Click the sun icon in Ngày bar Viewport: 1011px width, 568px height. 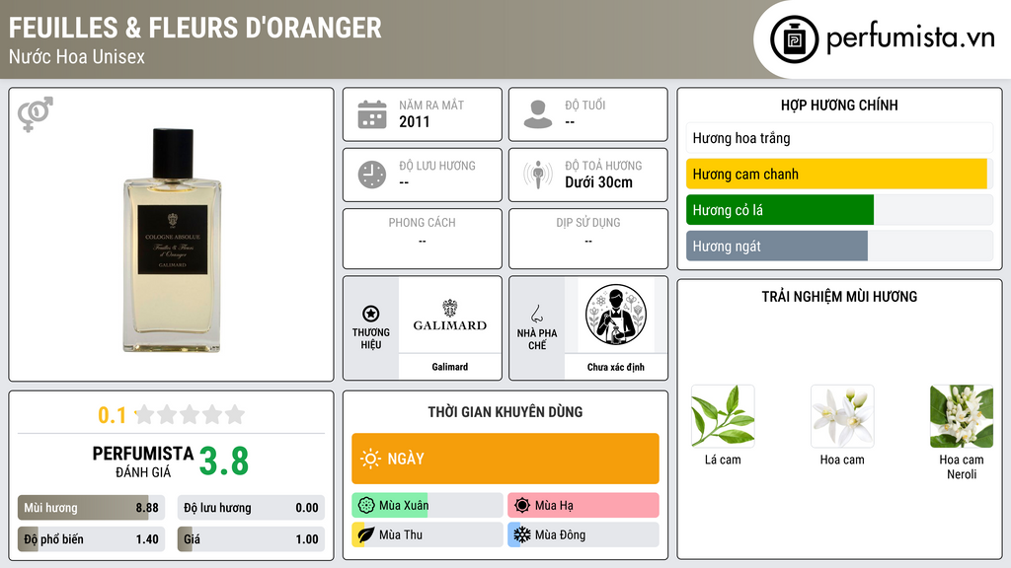(371, 459)
